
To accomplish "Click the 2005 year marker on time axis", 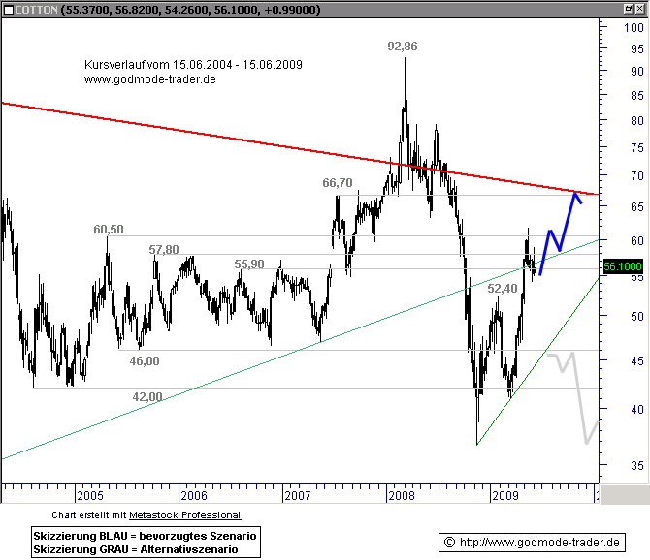I will coord(90,495).
